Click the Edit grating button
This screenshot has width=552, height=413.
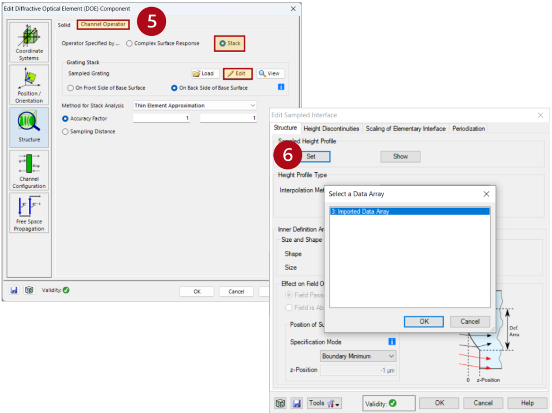238,73
